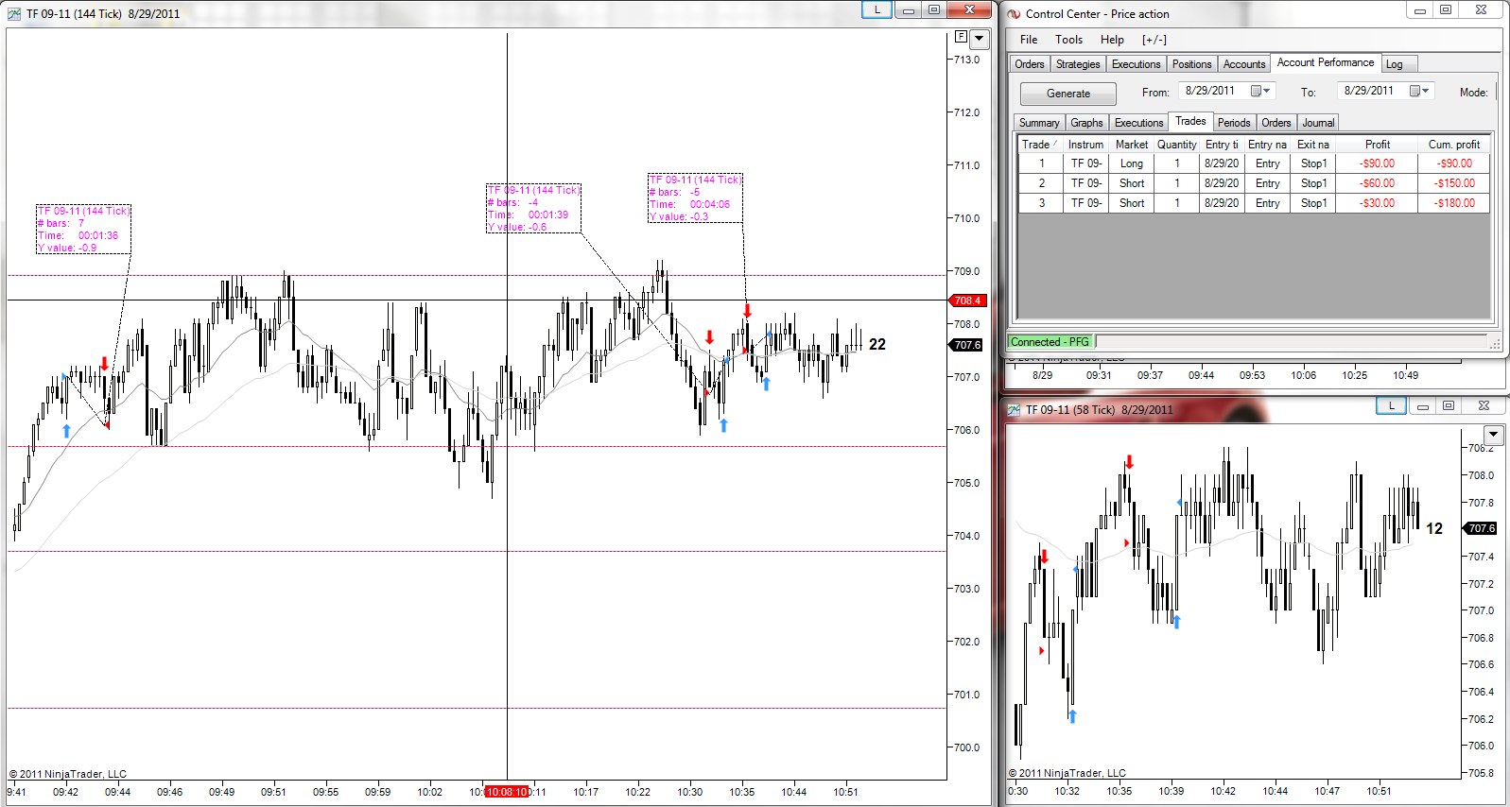Open the File menu
The width and height of the screenshot is (1510, 807).
(1029, 40)
